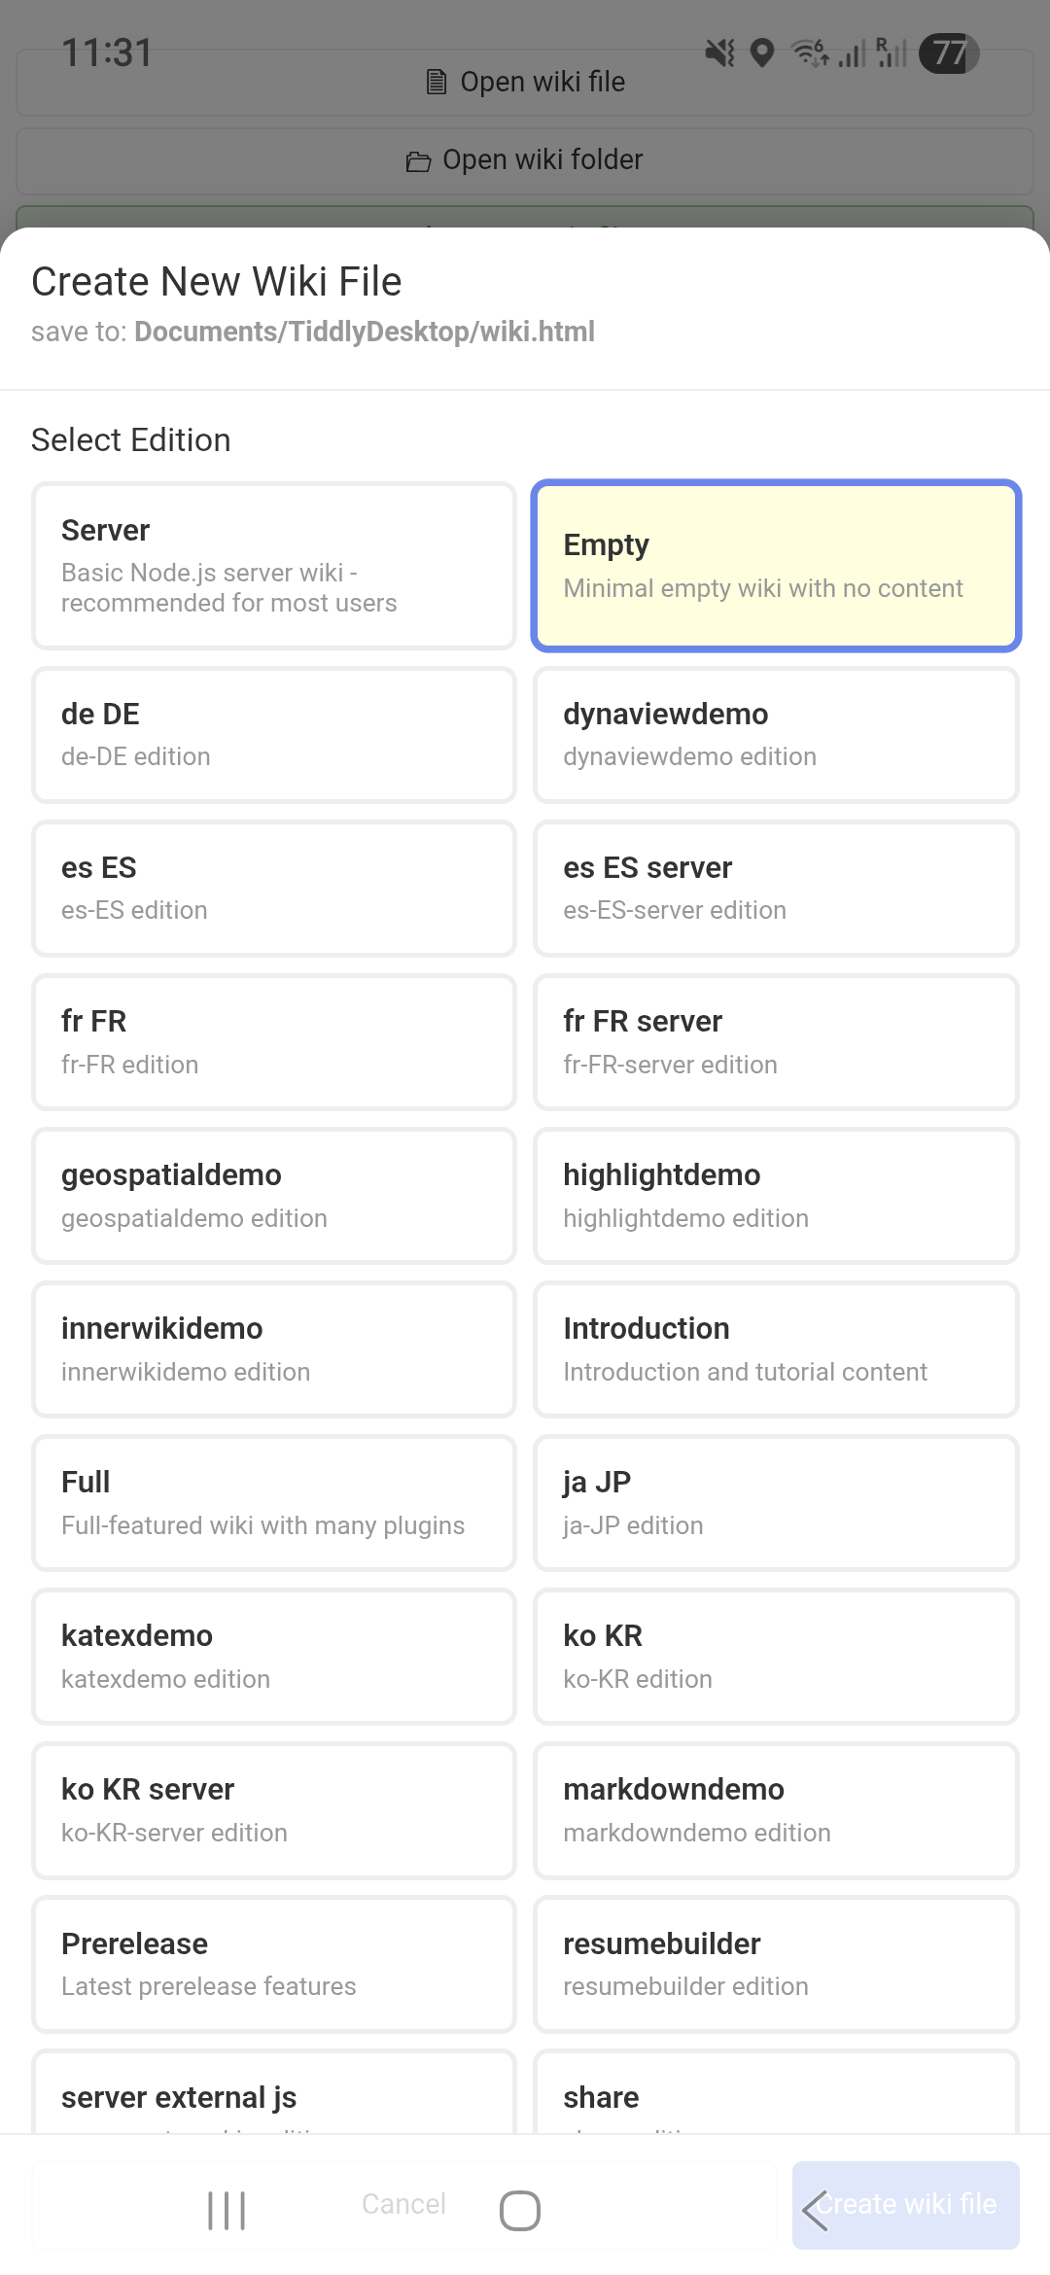
Task: Select the Server edition card
Action: tap(273, 566)
